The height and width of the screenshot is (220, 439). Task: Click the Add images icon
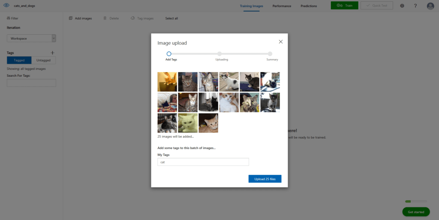click(x=71, y=18)
